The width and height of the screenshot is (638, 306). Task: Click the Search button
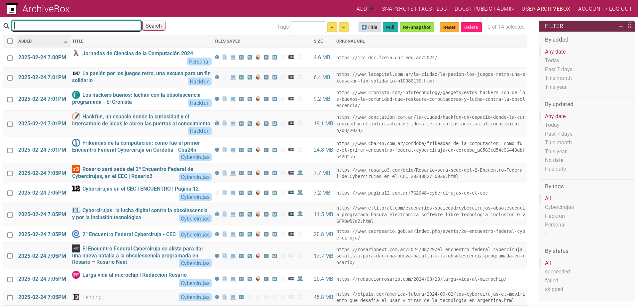coord(154,26)
